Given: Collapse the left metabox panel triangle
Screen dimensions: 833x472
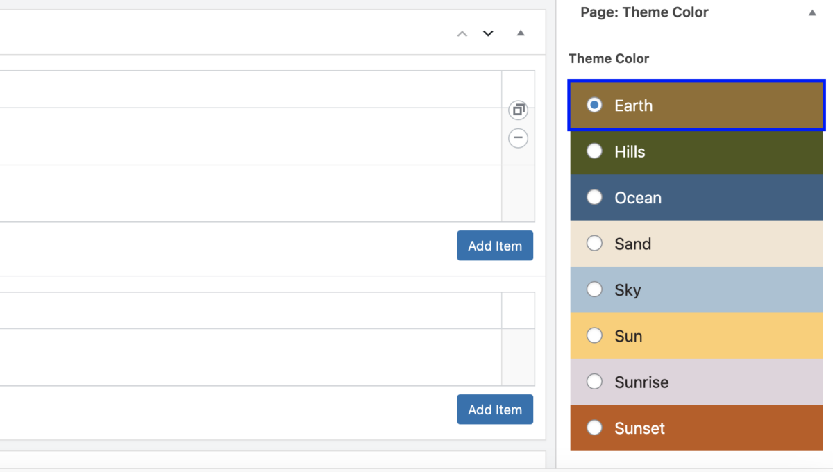Looking at the screenshot, I should [x=521, y=33].
